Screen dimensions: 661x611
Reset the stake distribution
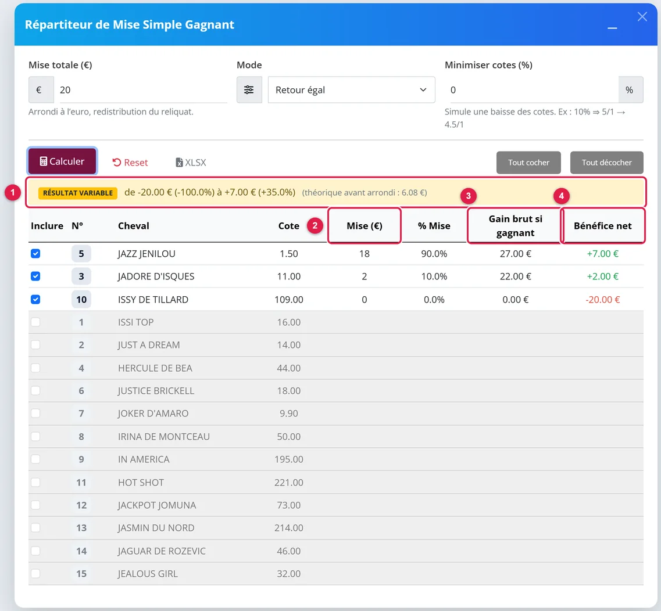(130, 163)
